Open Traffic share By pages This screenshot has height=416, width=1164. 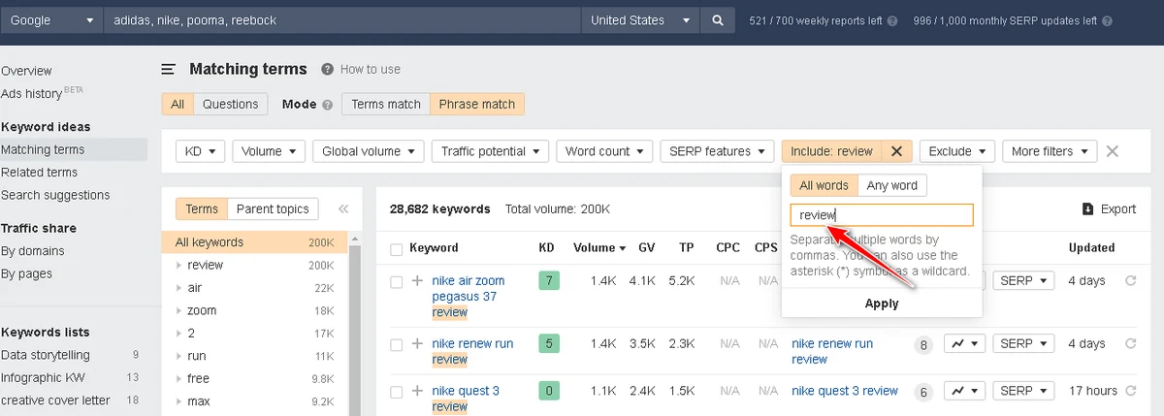(x=27, y=273)
